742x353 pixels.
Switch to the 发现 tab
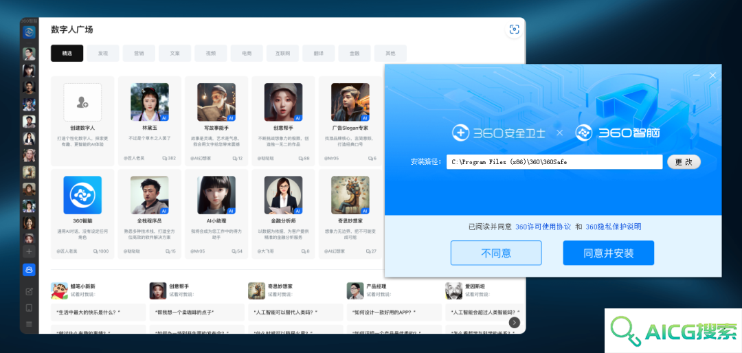pos(103,54)
